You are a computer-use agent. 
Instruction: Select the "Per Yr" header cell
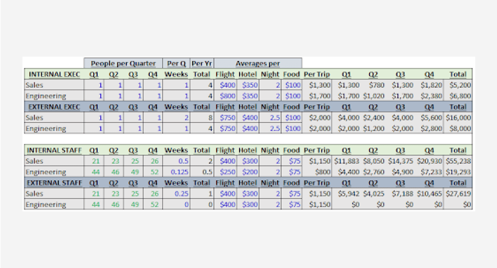pyautogui.click(x=202, y=63)
